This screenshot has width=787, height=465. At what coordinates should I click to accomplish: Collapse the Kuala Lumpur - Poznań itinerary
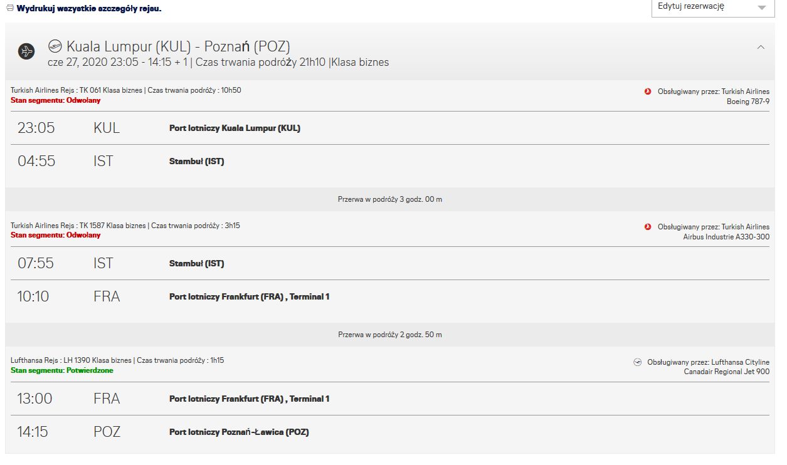click(761, 47)
